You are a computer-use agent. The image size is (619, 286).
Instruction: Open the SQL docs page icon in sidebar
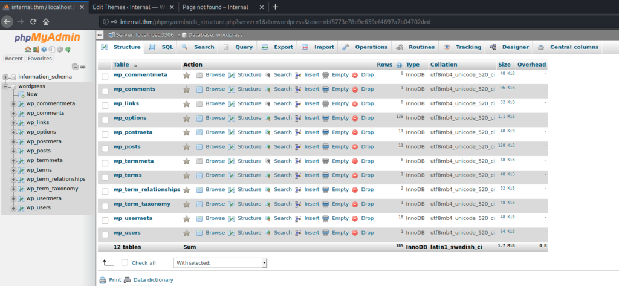(52, 50)
